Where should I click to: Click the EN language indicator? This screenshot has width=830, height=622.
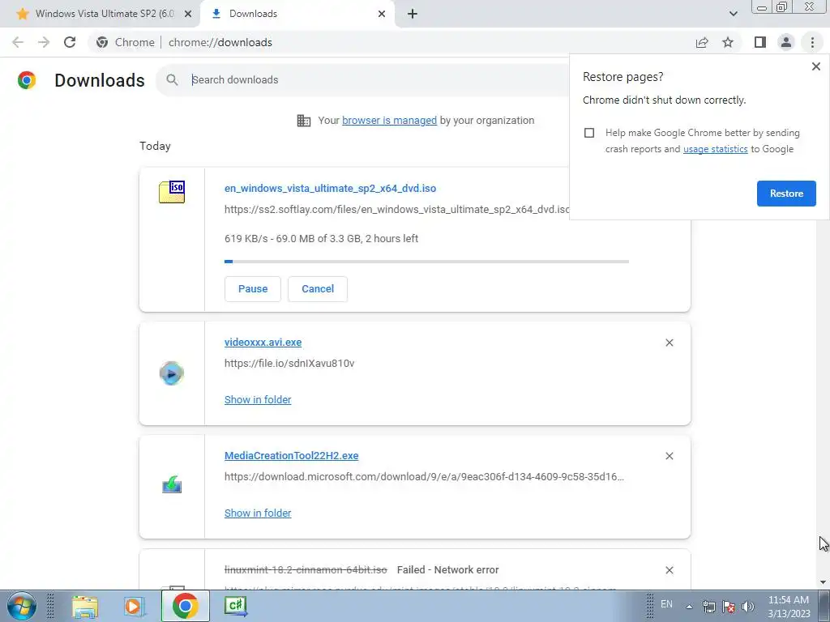[x=666, y=604]
